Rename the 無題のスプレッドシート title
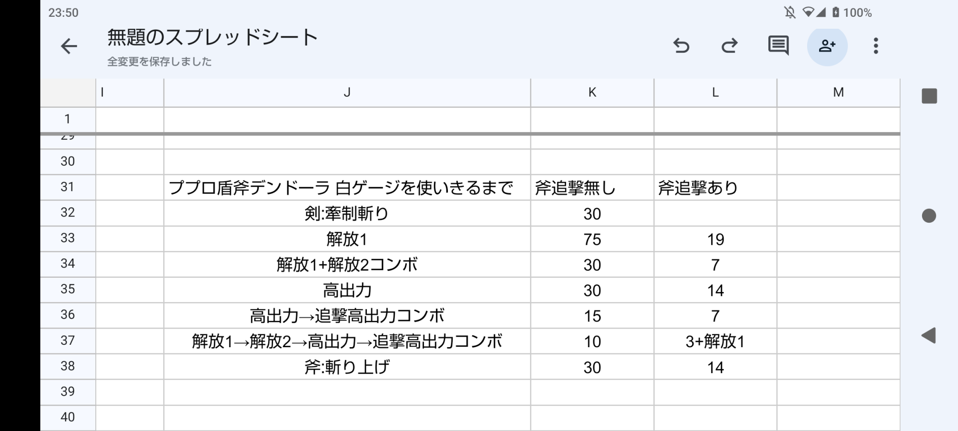 click(212, 37)
